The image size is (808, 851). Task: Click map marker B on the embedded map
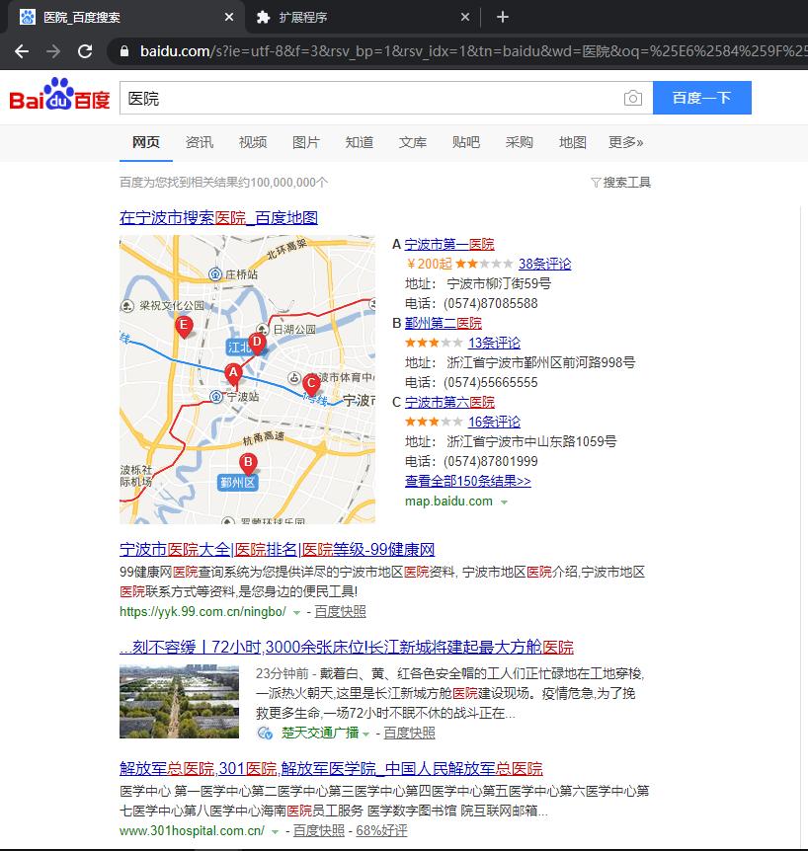pos(247,461)
